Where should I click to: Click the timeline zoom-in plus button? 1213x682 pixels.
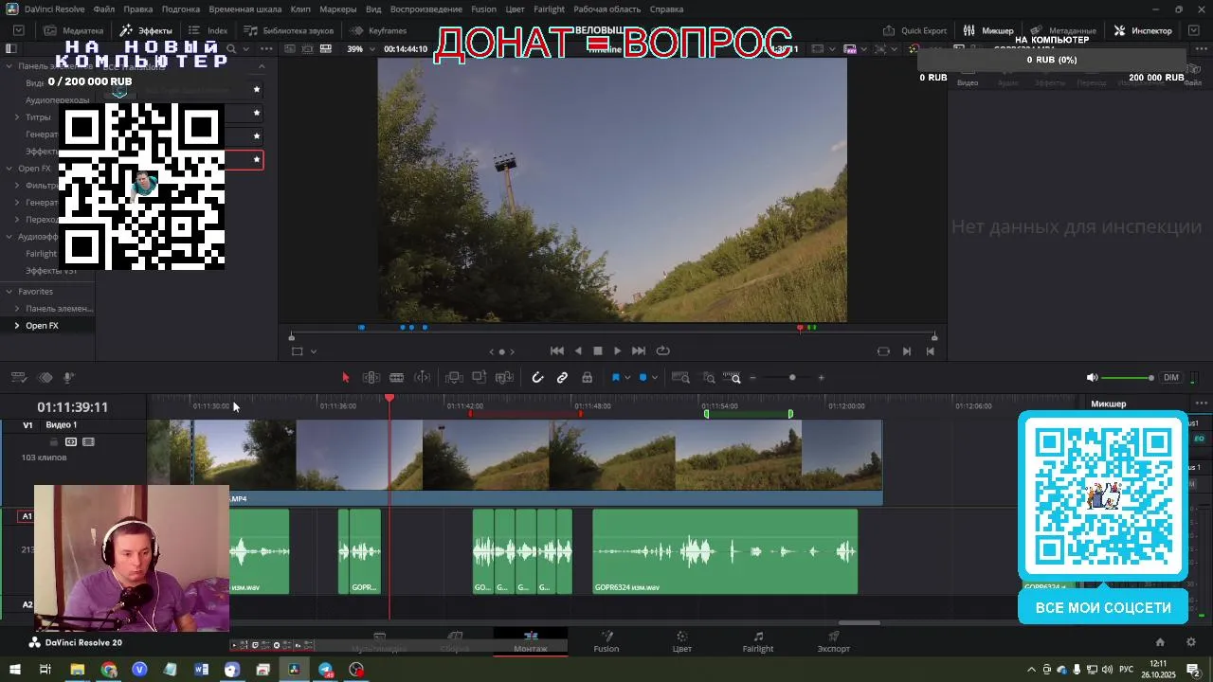tap(821, 378)
